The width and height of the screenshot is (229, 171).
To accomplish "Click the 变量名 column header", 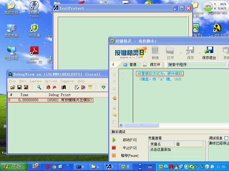I will (162, 144).
